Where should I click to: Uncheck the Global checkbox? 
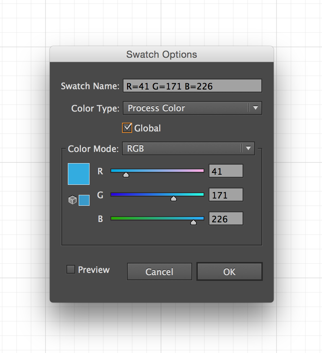click(x=127, y=128)
